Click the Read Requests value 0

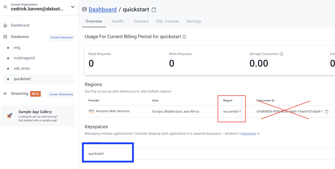click(x=91, y=64)
